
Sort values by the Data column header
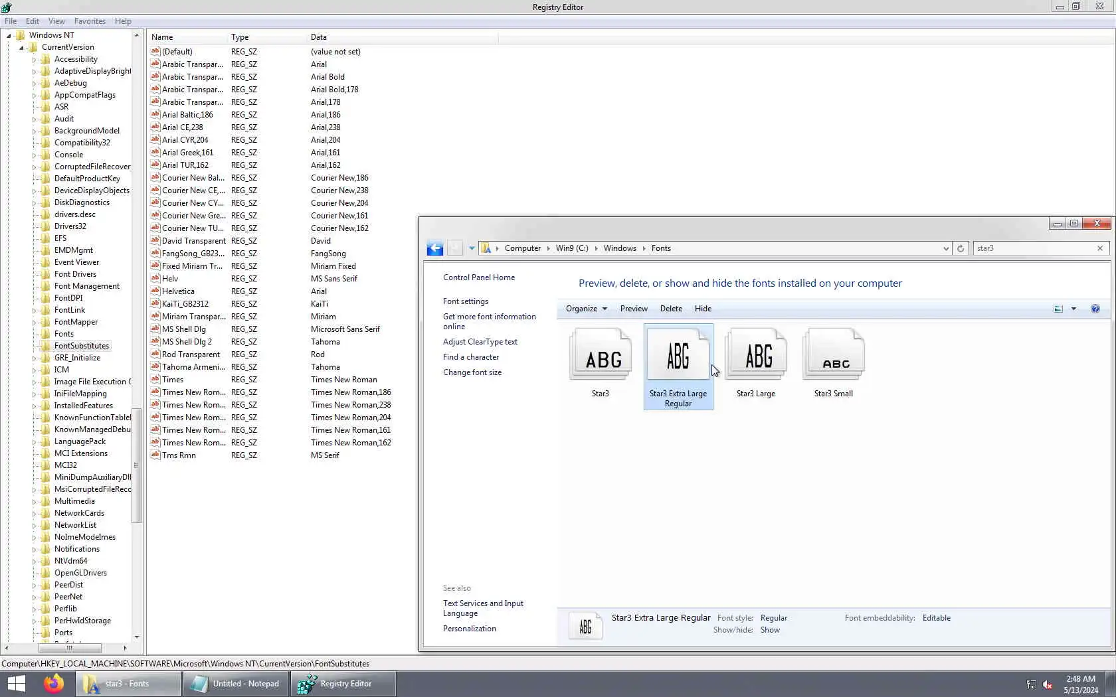pyautogui.click(x=403, y=37)
